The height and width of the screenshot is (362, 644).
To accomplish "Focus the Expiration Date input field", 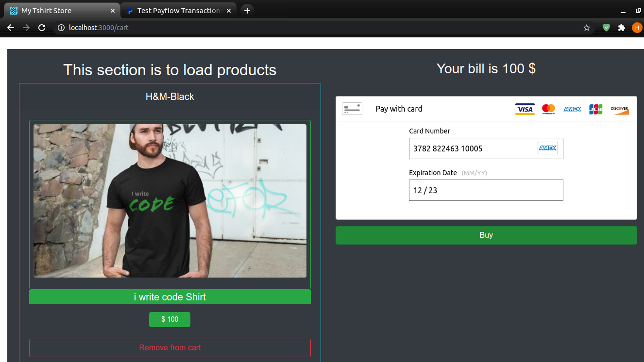I will [486, 190].
